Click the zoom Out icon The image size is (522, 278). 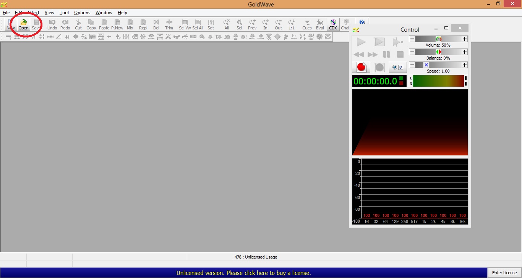(x=279, y=25)
